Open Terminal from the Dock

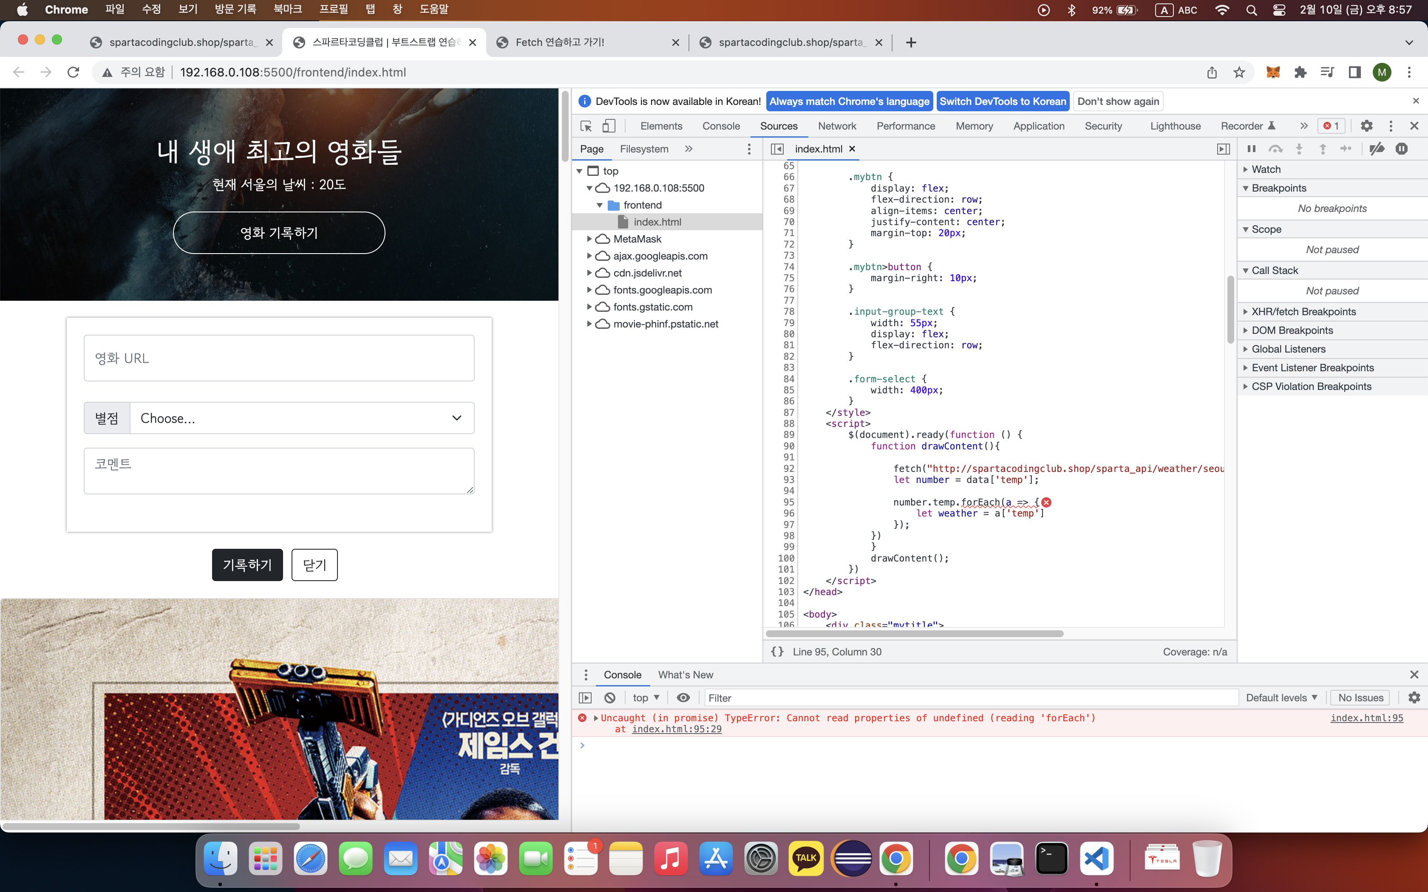1051,858
